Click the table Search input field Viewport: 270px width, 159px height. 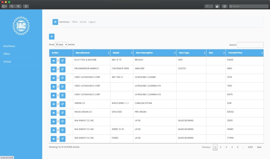250,45
